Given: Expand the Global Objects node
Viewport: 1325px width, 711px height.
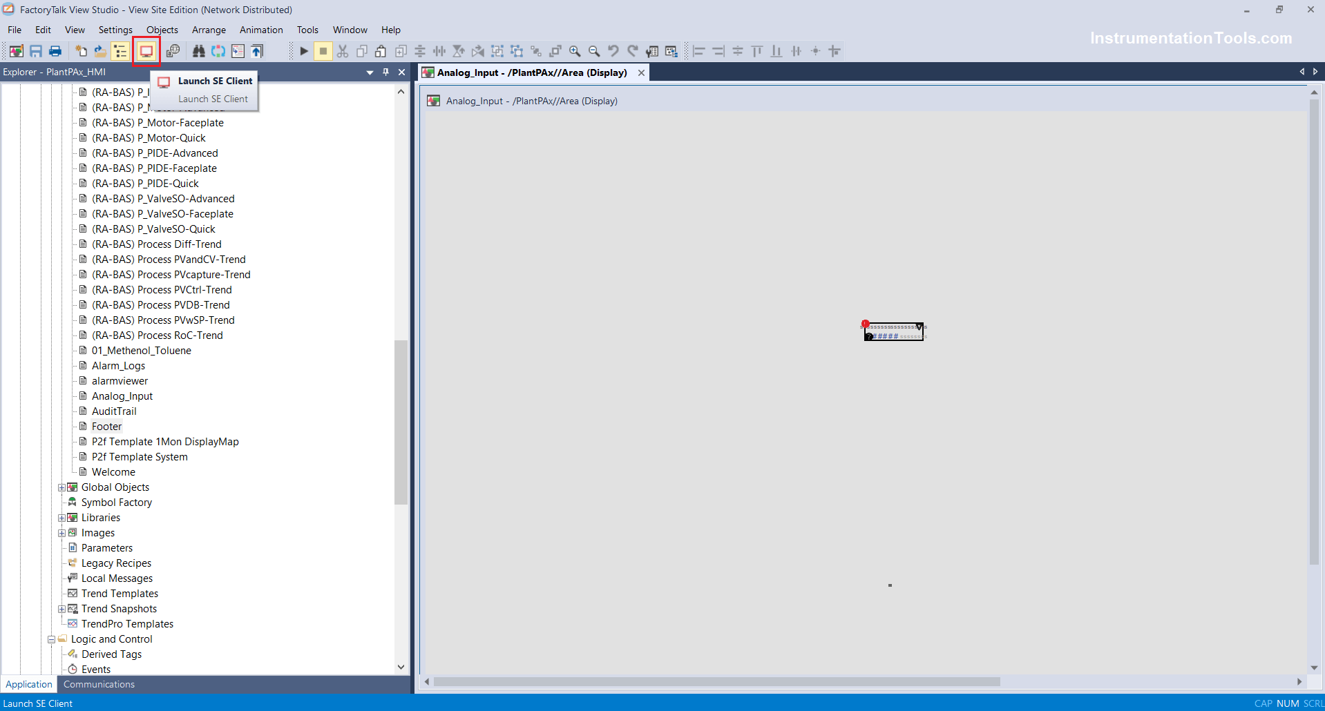Looking at the screenshot, I should point(61,487).
